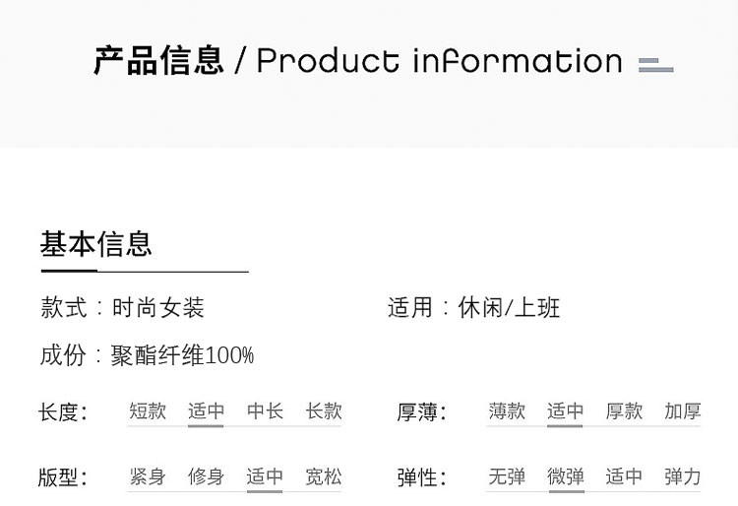Viewport: 738px width, 506px height.
Task: Click the 基本信息 section heading
Action: tap(96, 243)
